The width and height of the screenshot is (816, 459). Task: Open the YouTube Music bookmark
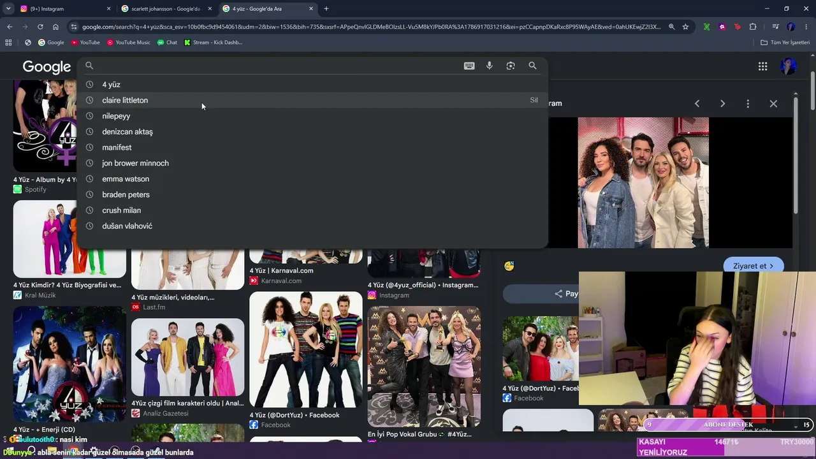[x=129, y=43]
